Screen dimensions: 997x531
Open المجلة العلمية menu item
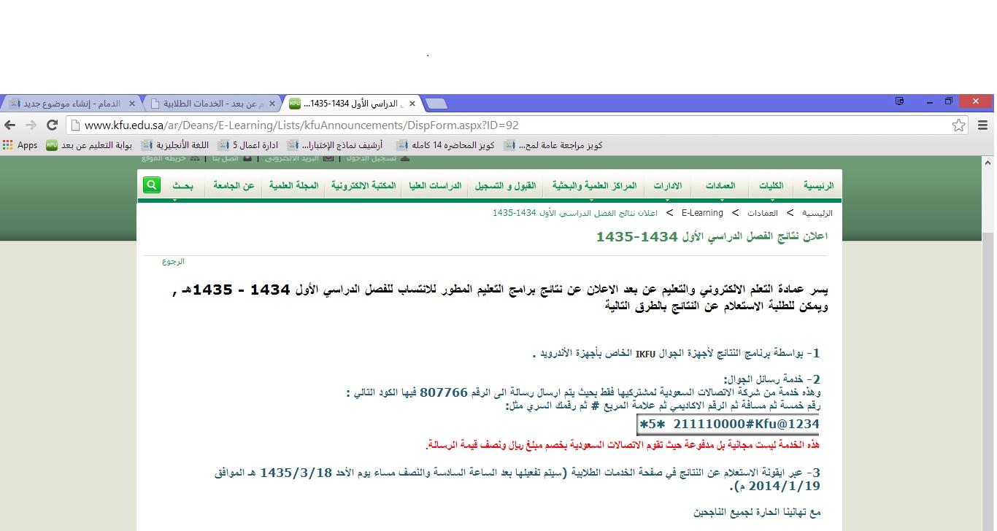click(293, 186)
